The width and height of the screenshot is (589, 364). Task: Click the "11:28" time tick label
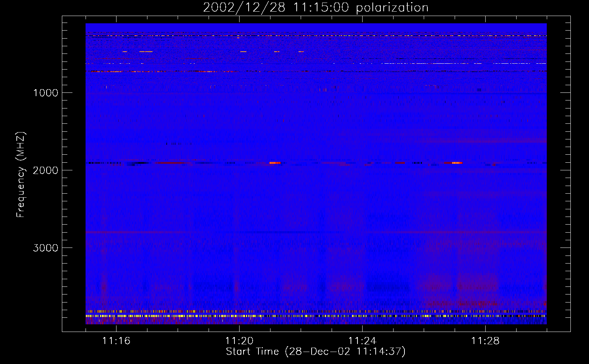(485, 341)
